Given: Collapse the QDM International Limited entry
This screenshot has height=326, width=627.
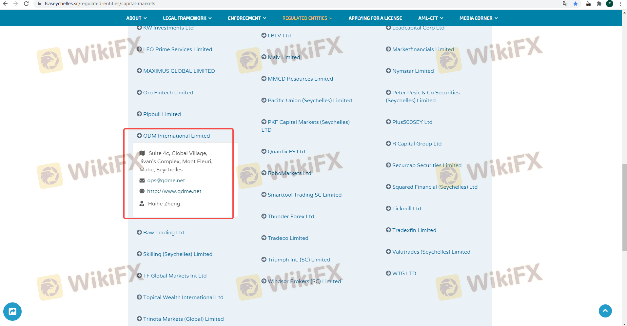Looking at the screenshot, I should coord(176,136).
